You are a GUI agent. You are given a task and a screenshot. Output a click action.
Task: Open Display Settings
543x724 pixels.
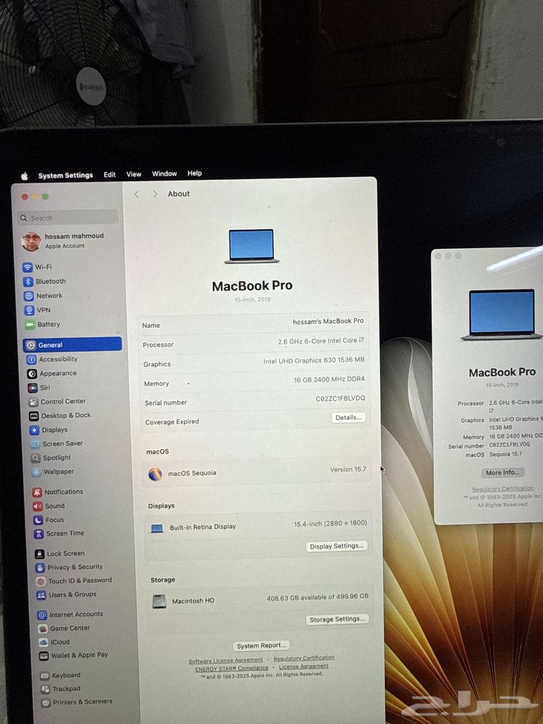pyautogui.click(x=337, y=546)
